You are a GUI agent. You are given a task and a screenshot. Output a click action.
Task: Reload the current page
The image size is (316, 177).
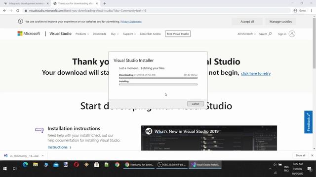pos(18,11)
